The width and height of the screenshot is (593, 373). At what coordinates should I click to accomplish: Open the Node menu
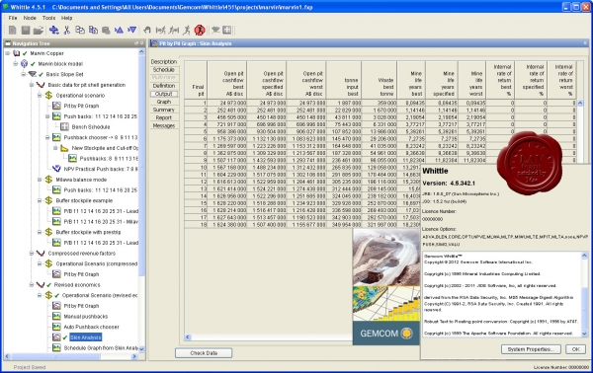click(x=30, y=18)
